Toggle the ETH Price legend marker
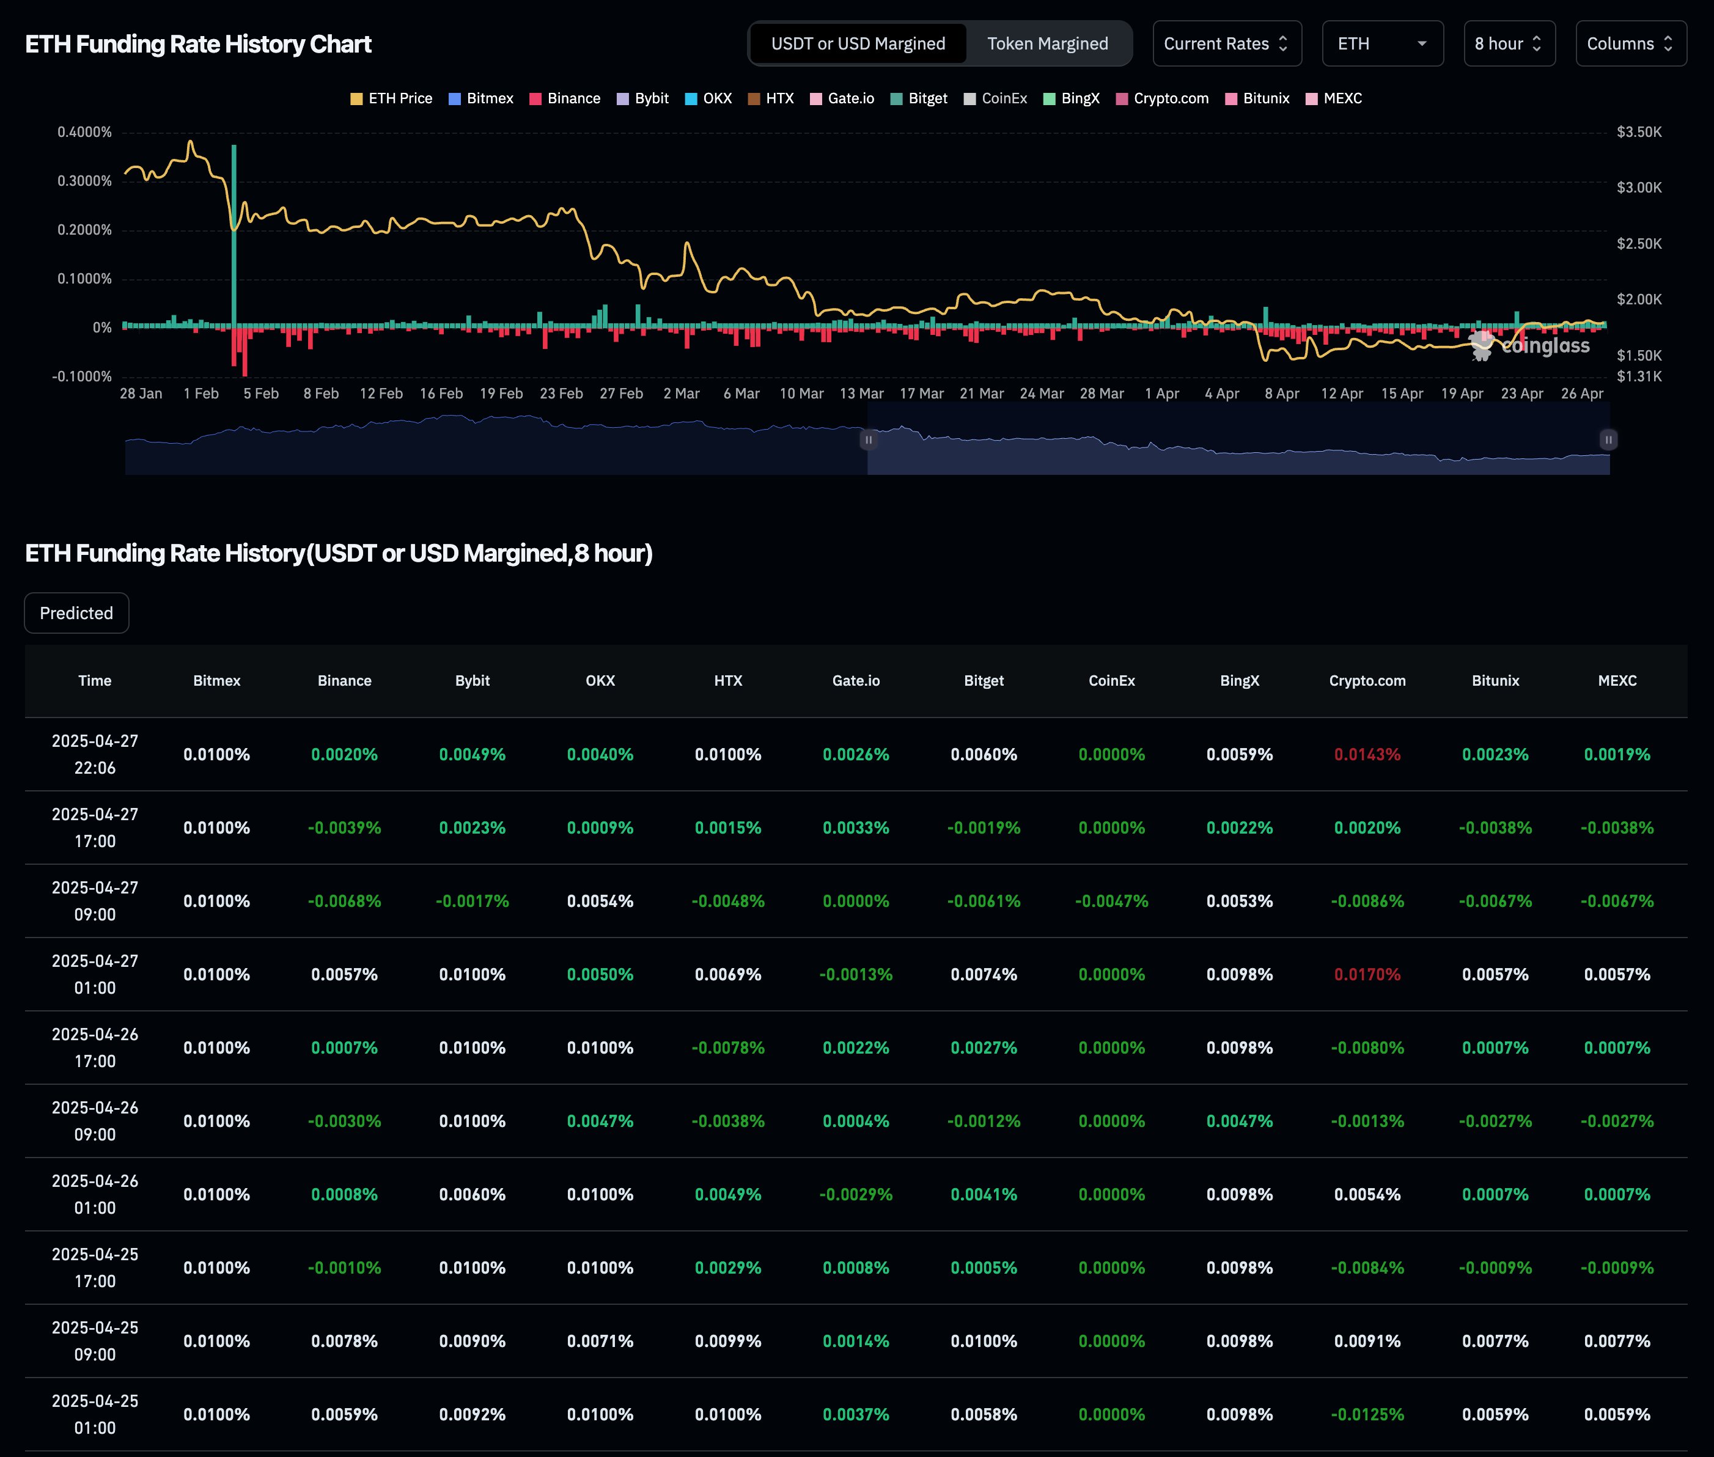 point(356,98)
